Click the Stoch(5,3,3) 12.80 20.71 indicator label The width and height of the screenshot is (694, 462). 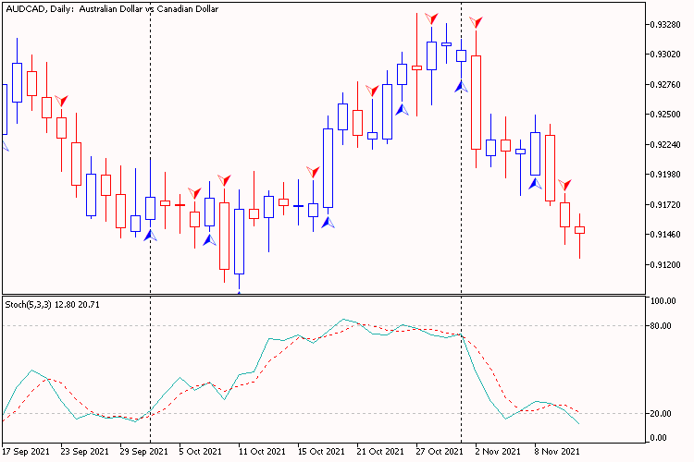52,305
